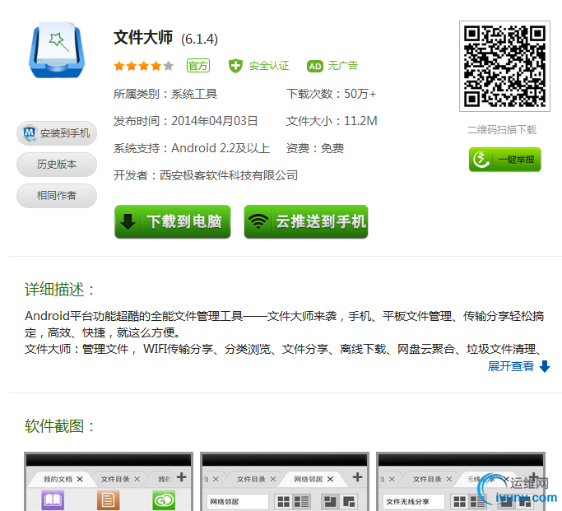Click 文件大小：11.2M text
This screenshot has height=511, width=562.
tap(332, 121)
